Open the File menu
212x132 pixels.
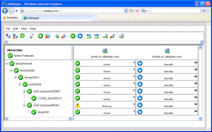coord(8,29)
